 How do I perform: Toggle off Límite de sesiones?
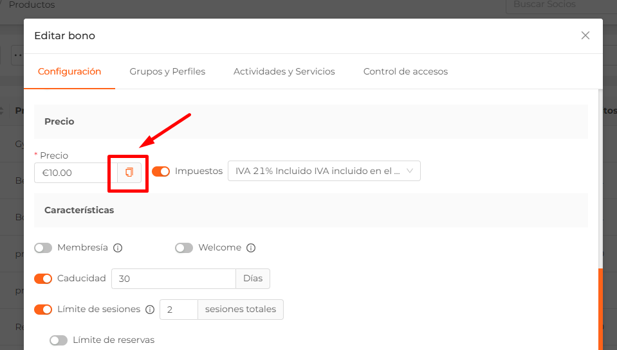tap(43, 310)
